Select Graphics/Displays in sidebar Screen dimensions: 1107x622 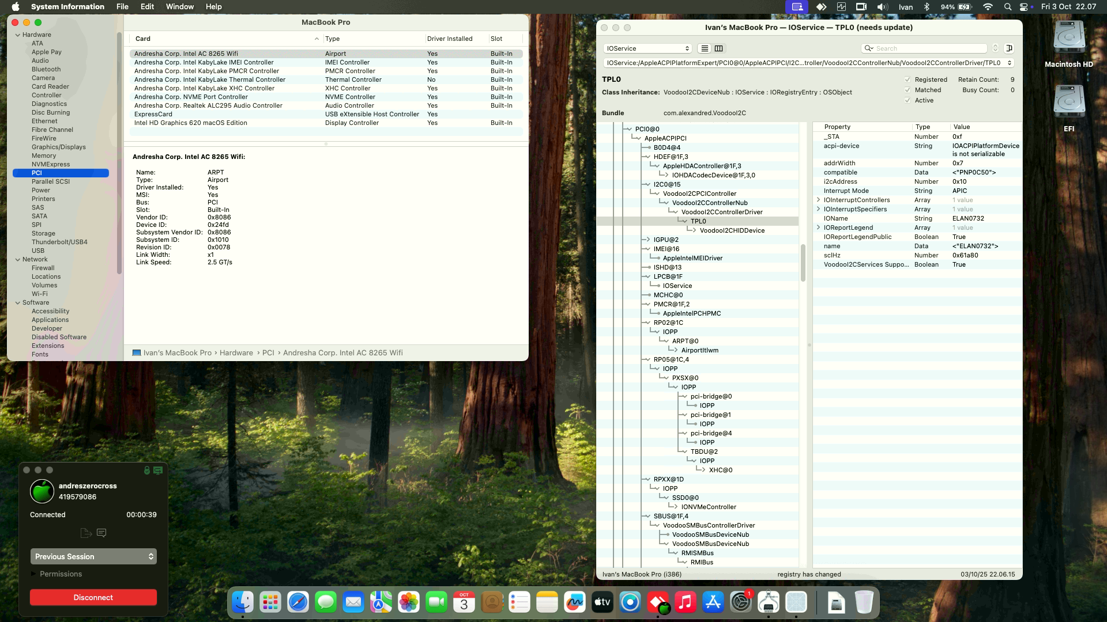58,147
